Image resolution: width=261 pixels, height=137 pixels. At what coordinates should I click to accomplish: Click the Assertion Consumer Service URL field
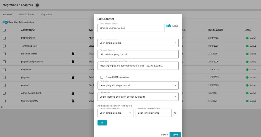(x=138, y=66)
